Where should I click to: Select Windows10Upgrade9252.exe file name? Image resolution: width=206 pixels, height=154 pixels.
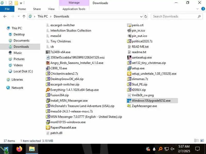pos(151,101)
